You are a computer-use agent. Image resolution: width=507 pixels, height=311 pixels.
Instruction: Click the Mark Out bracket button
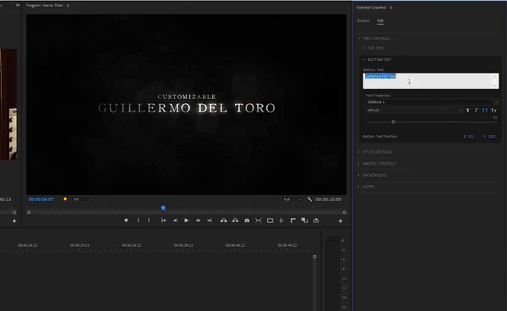point(149,221)
